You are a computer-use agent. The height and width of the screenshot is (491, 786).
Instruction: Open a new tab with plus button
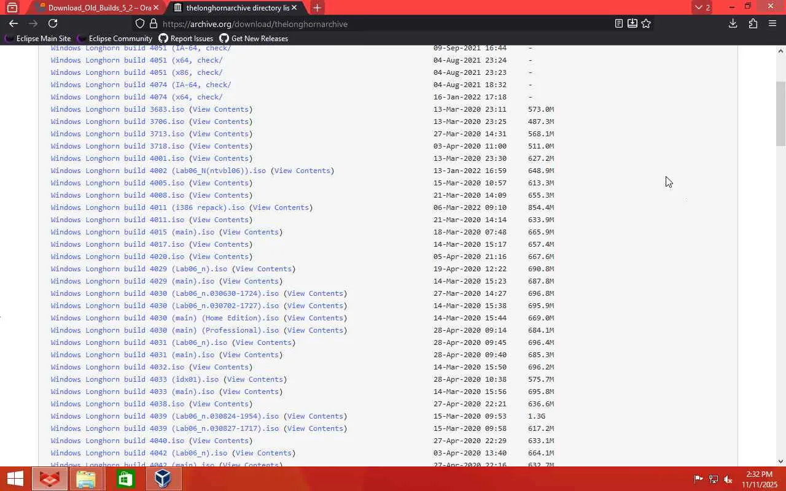pyautogui.click(x=317, y=7)
